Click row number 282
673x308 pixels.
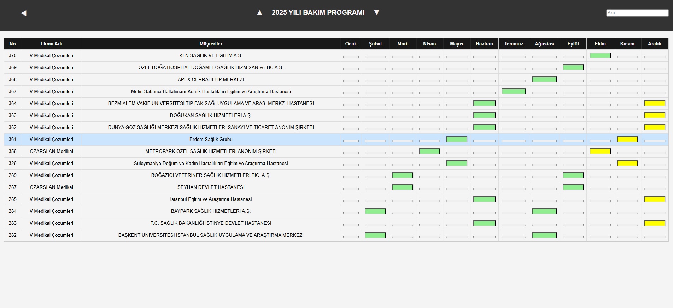click(12, 235)
